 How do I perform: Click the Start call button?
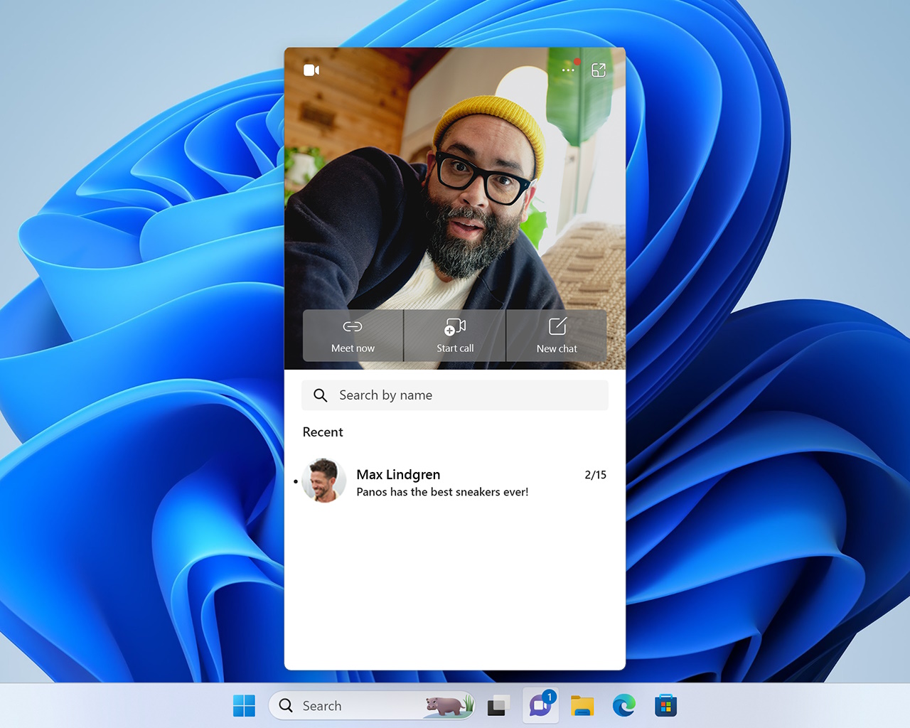click(455, 336)
